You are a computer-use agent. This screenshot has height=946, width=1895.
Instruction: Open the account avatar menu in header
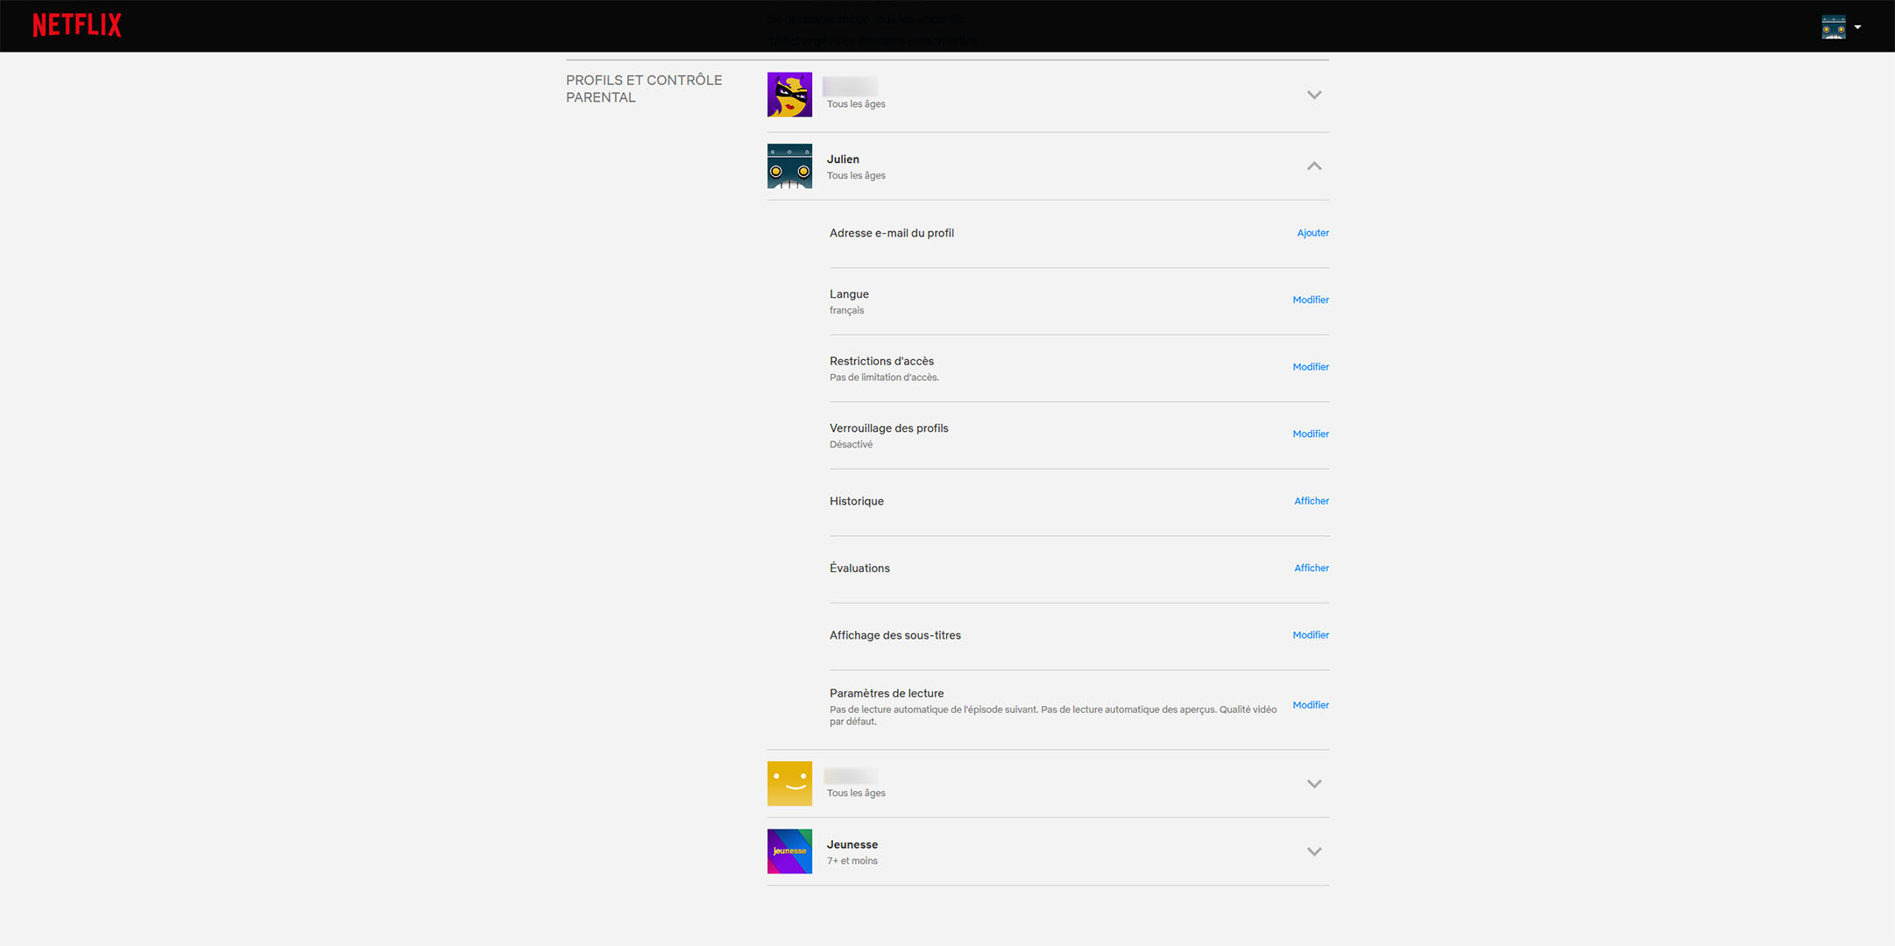[x=1841, y=27]
